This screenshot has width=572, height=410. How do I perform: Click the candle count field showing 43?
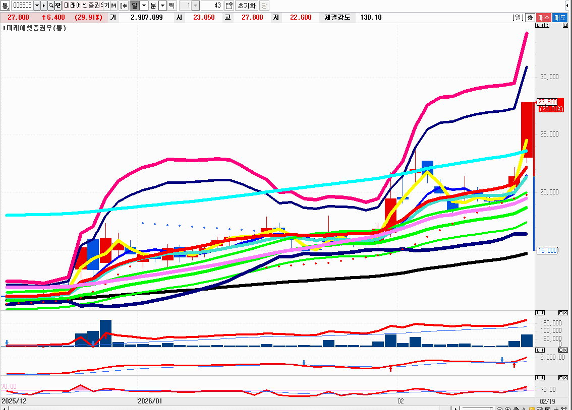[x=211, y=6]
